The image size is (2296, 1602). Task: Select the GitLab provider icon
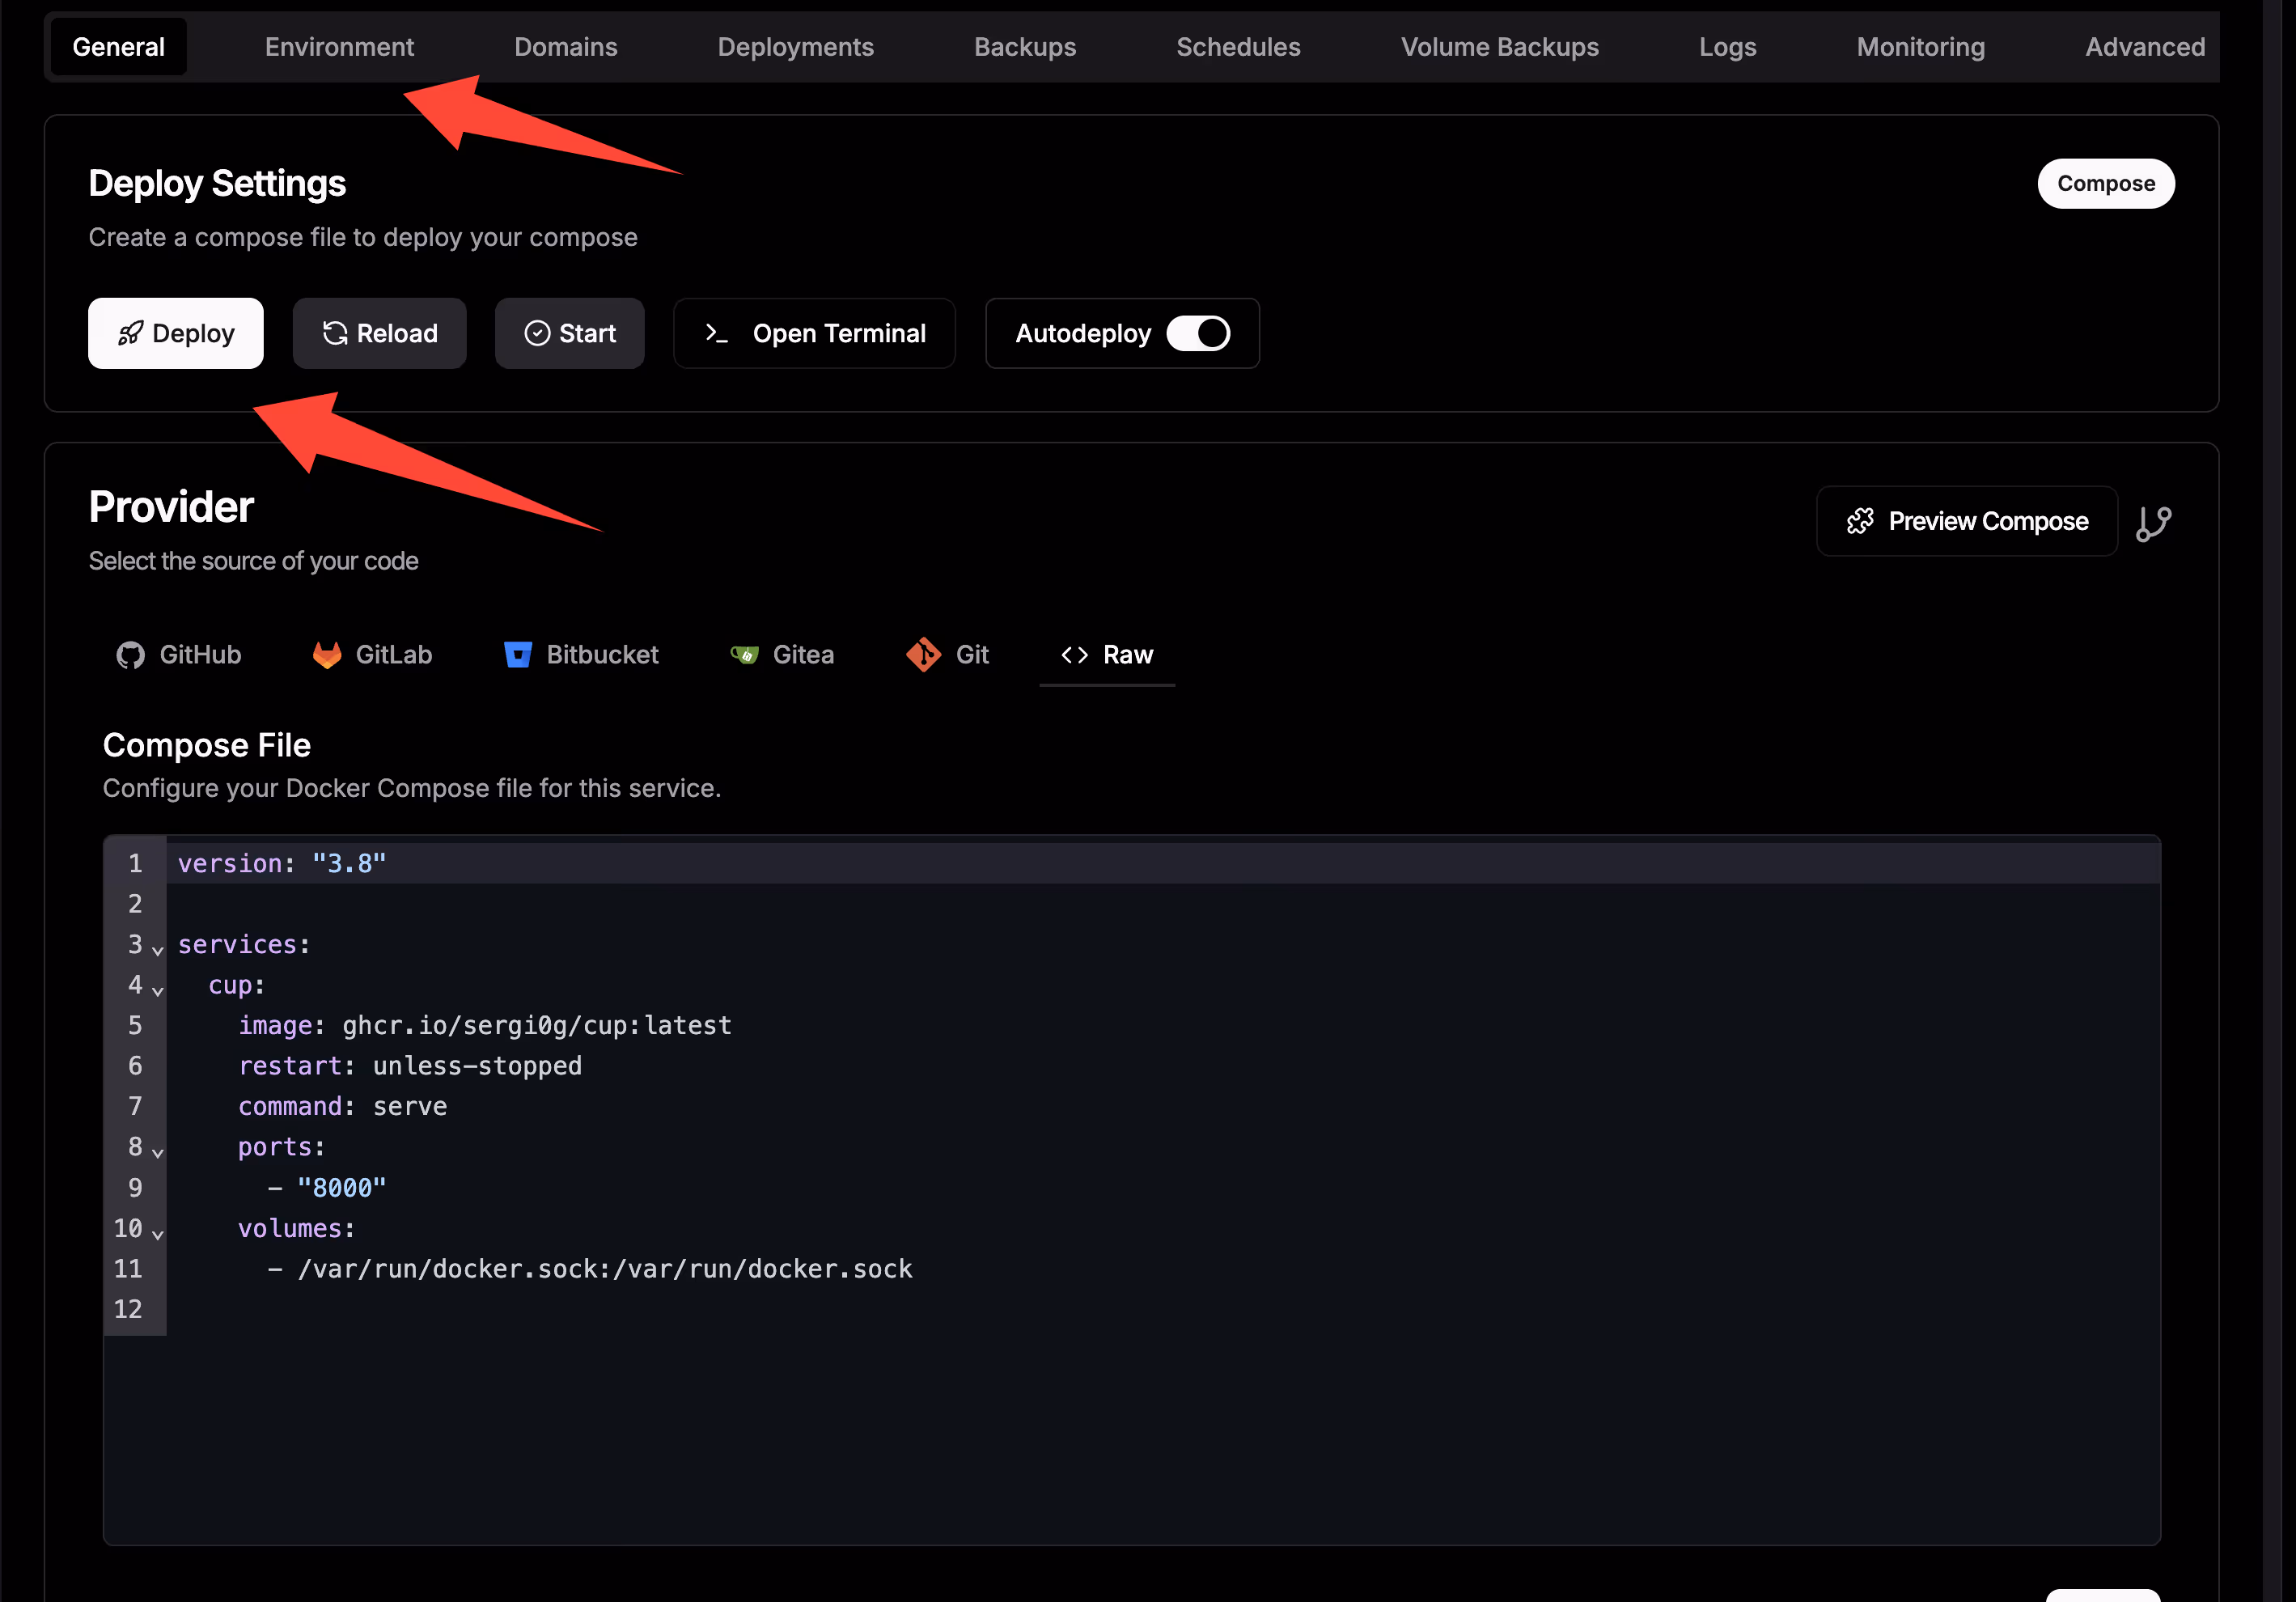coord(327,655)
